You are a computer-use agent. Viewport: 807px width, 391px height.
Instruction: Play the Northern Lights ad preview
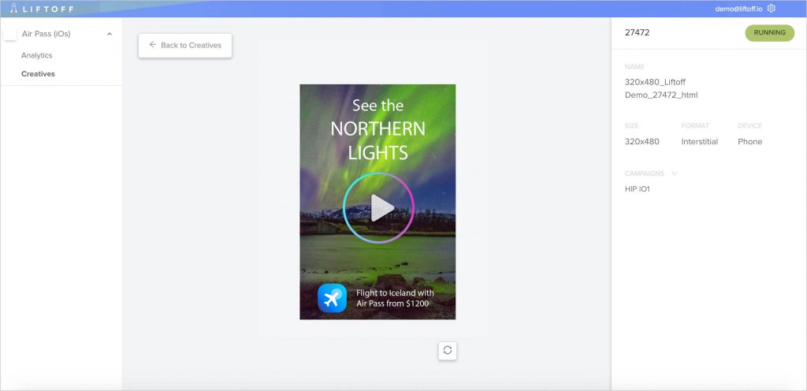[378, 208]
